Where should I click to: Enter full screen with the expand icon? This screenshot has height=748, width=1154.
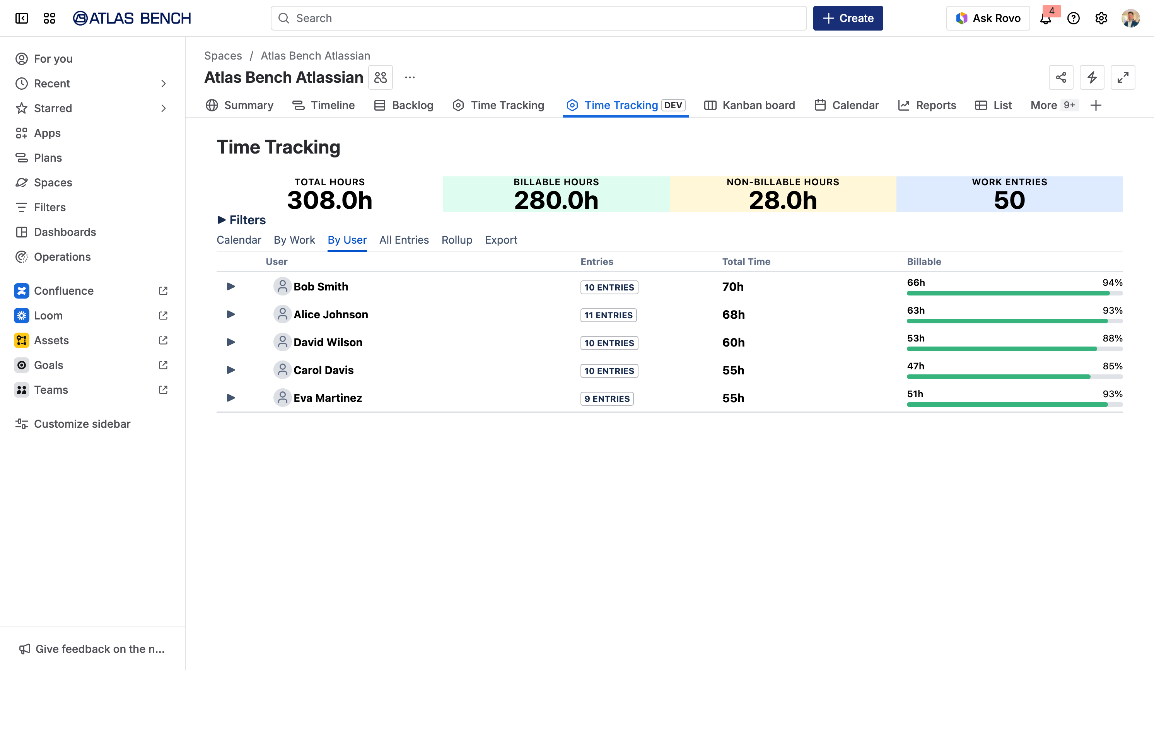(1123, 78)
